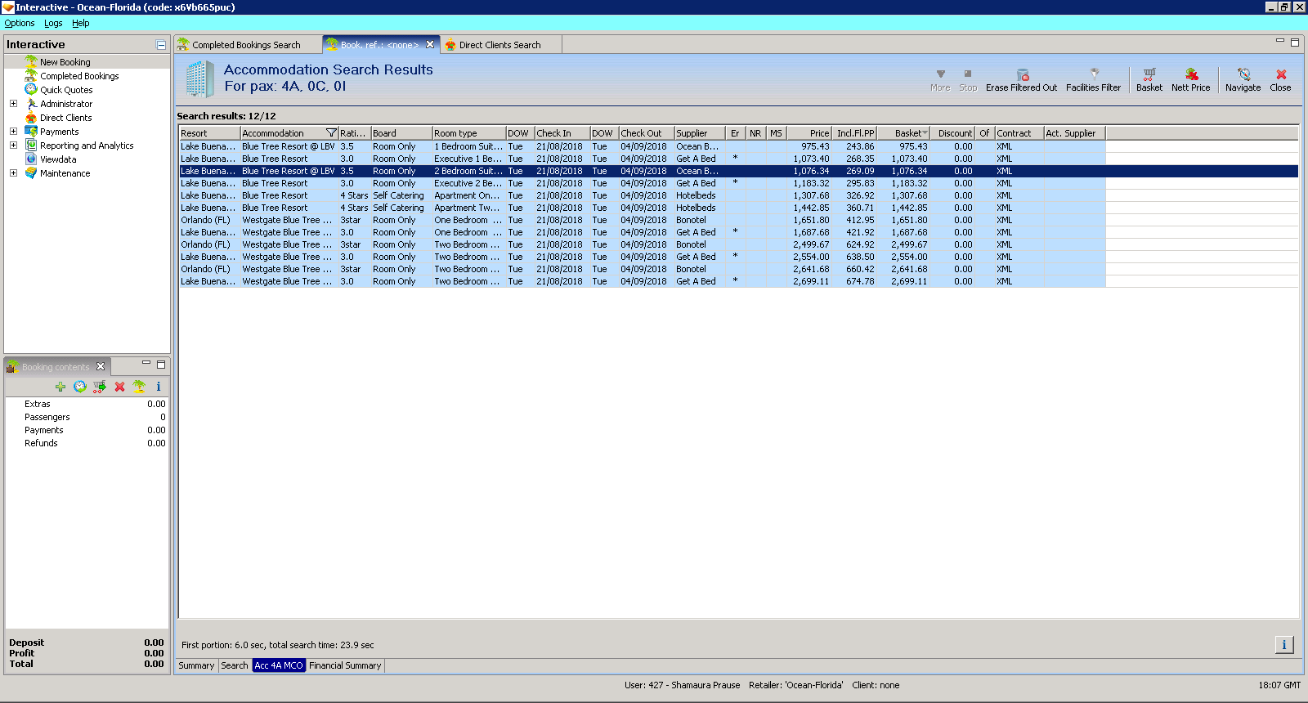
Task: Minimize the Booking contents panel
Action: (146, 363)
